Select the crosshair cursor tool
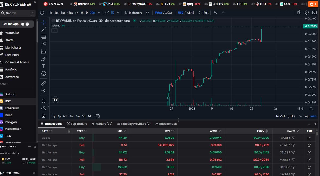The width and height of the screenshot is (320, 176). [x=43, y=22]
